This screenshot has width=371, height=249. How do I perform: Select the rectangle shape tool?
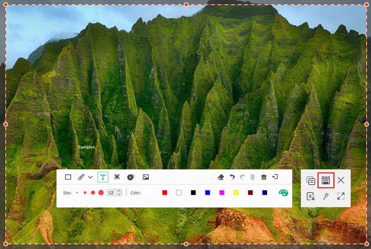[x=68, y=177]
